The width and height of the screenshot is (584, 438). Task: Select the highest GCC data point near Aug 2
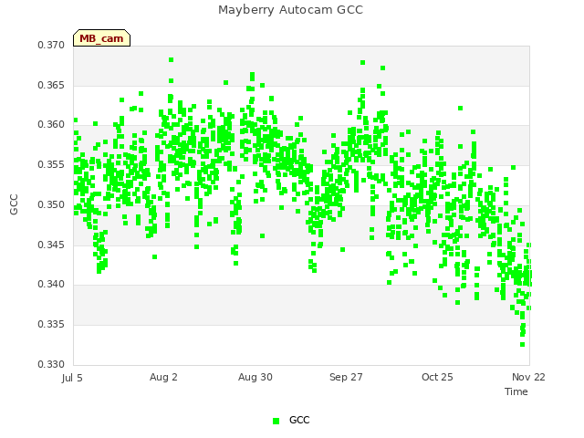pyautogui.click(x=171, y=60)
